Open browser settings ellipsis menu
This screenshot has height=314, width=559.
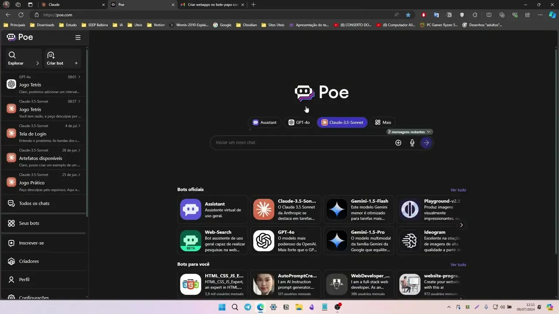(x=540, y=15)
